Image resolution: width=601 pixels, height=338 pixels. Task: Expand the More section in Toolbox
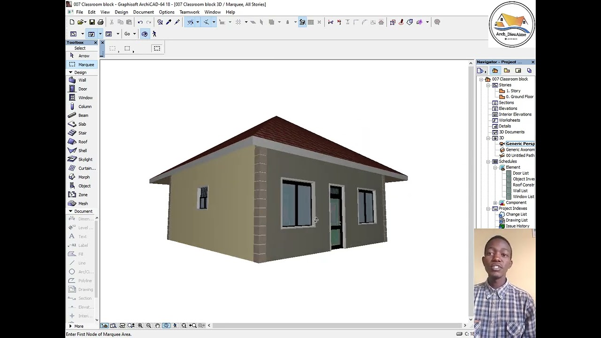pyautogui.click(x=70, y=326)
